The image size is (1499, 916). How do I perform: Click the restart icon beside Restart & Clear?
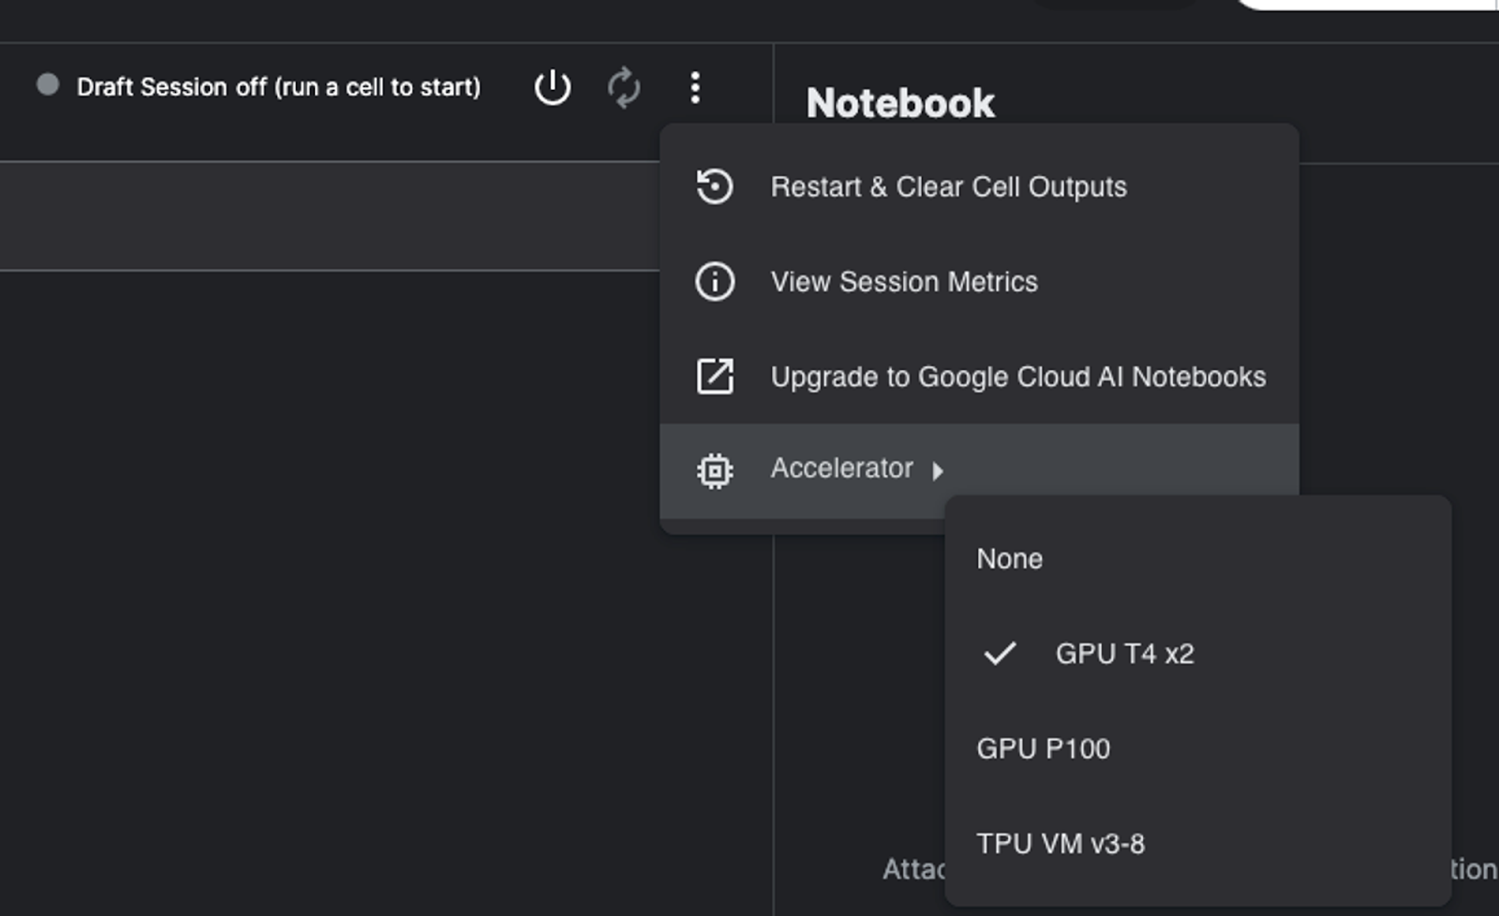(715, 186)
